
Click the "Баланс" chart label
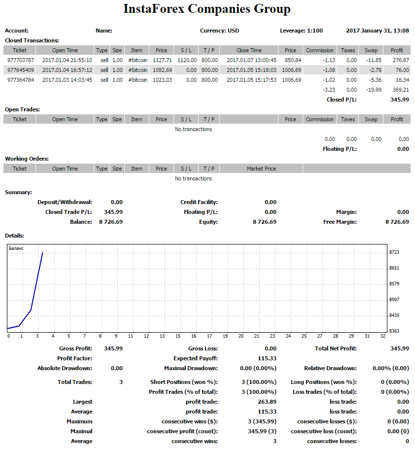point(16,248)
